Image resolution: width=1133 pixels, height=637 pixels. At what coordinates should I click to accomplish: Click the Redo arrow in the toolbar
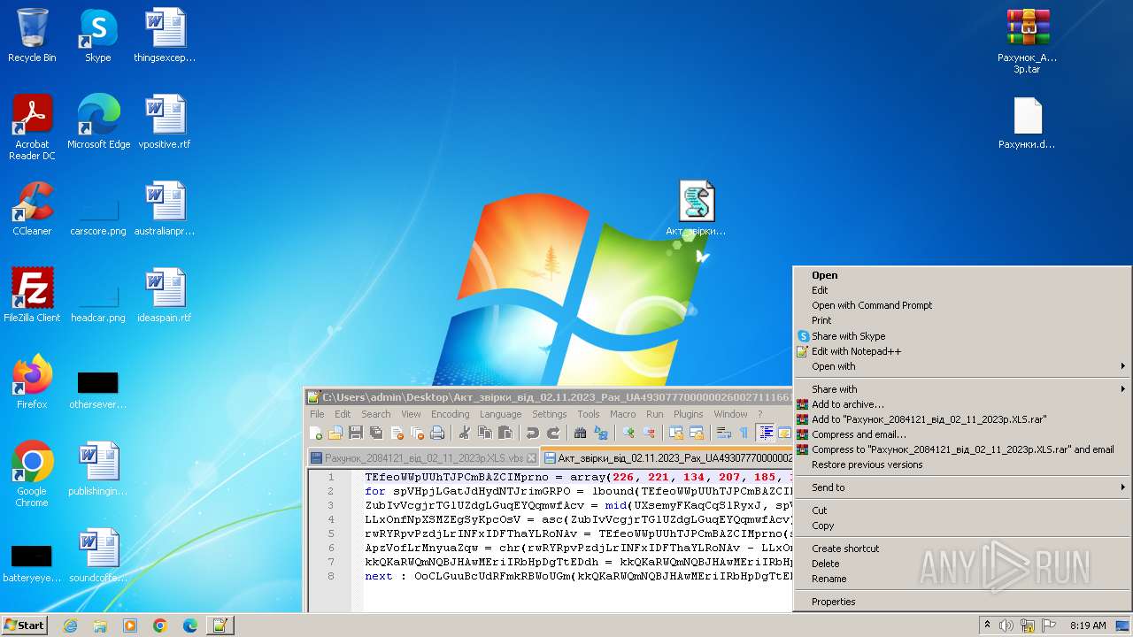(552, 433)
